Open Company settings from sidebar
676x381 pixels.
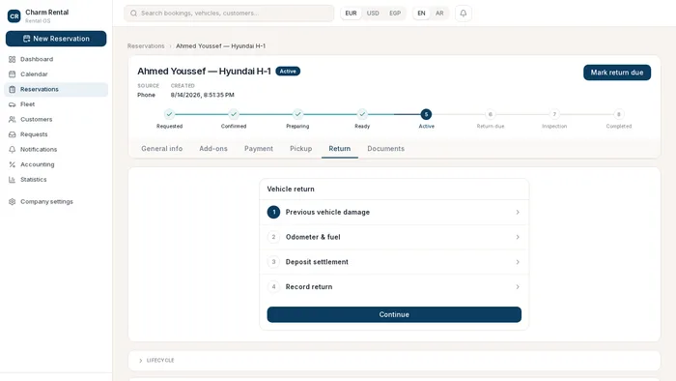tap(56, 201)
